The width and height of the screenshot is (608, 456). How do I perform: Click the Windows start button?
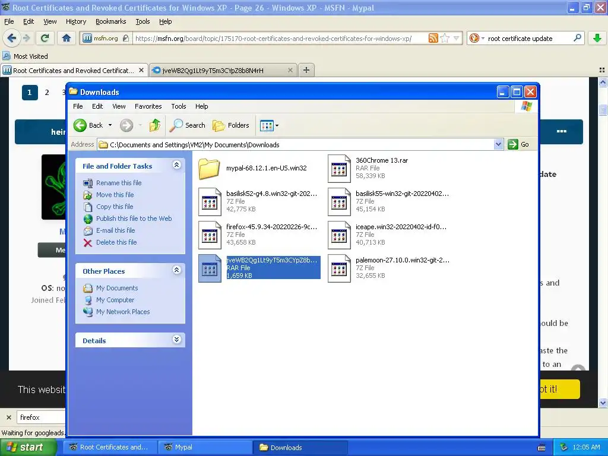coord(28,447)
